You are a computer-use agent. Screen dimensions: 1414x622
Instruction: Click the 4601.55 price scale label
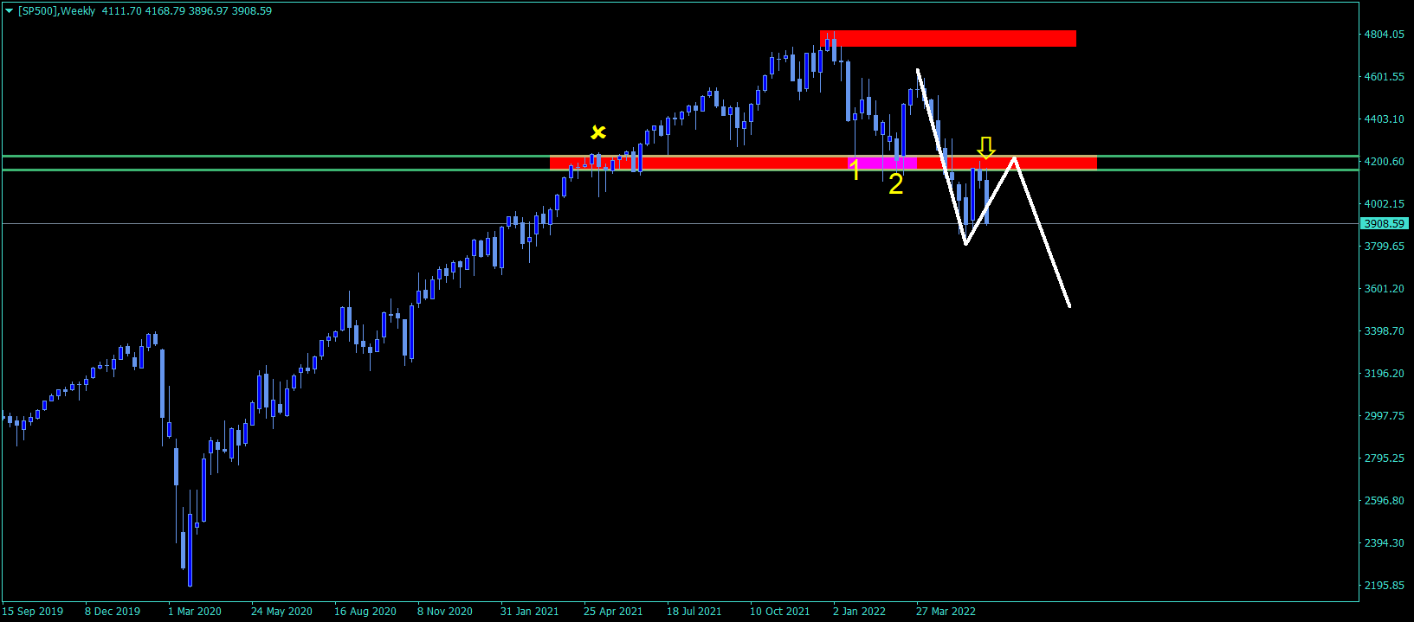coord(1384,77)
